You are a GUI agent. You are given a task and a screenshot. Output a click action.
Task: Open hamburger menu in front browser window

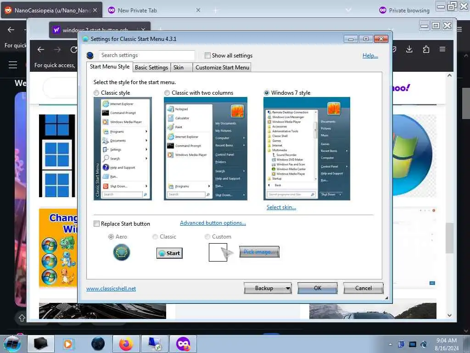[442, 49]
